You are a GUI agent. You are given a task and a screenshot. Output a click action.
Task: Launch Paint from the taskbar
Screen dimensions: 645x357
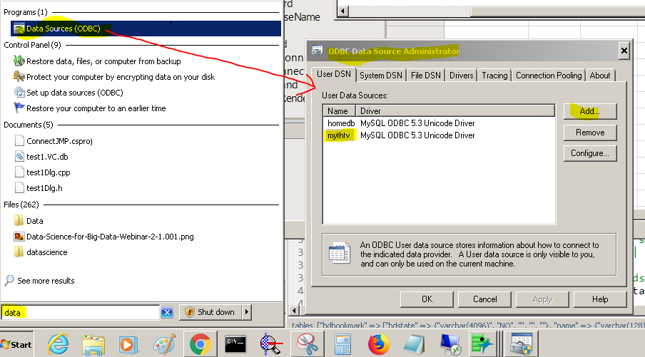(165, 344)
